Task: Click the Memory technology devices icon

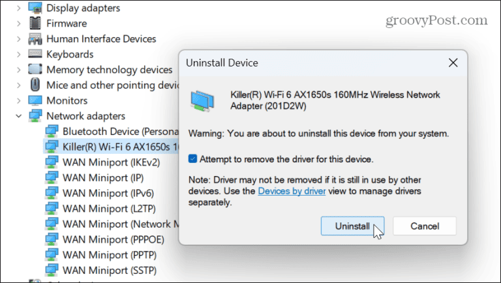Action: point(33,70)
